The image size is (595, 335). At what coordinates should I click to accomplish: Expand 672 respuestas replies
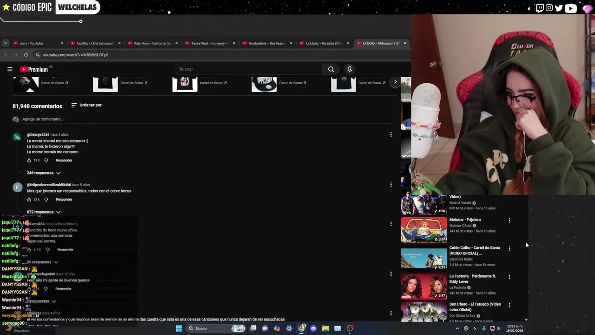click(44, 212)
